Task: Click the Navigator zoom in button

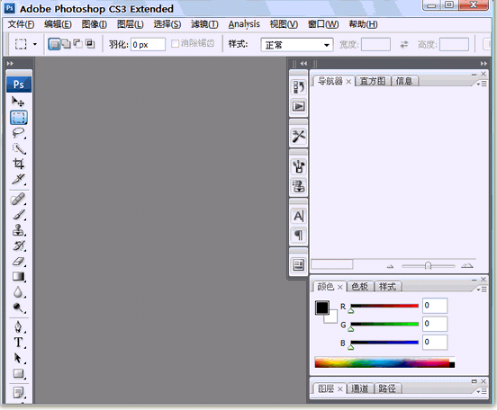Action: tap(467, 265)
